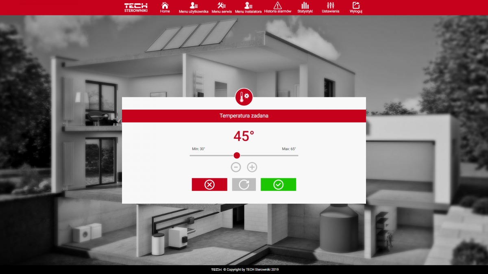This screenshot has width=488, height=274.
Task: Log out with Wyloguj
Action: (356, 7)
